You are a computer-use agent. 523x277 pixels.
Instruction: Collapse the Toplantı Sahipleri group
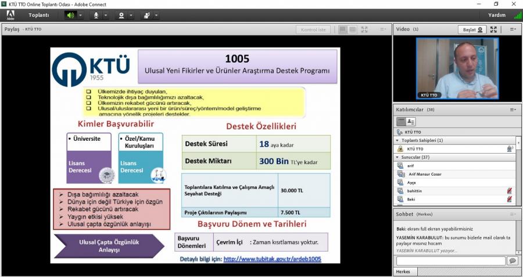[x=397, y=140]
